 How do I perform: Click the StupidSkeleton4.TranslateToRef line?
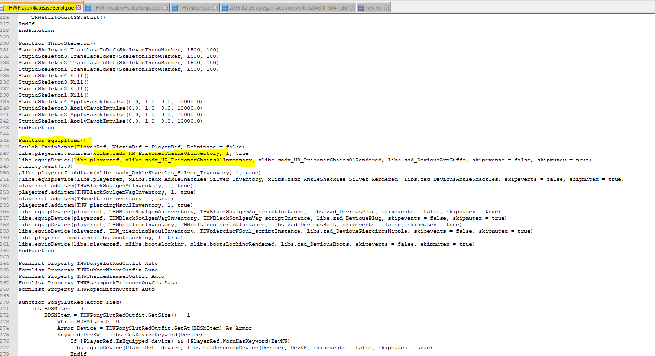tap(119, 49)
